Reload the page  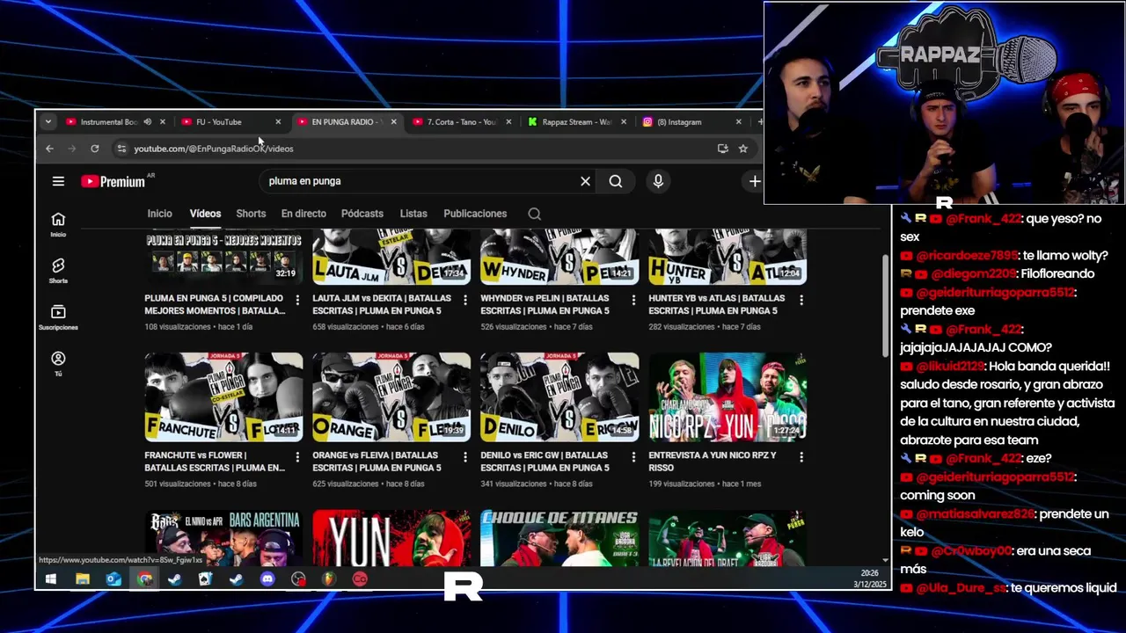pos(95,149)
